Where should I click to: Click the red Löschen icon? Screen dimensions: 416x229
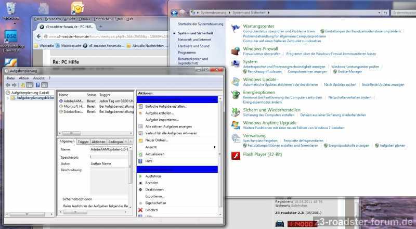[x=140, y=210]
